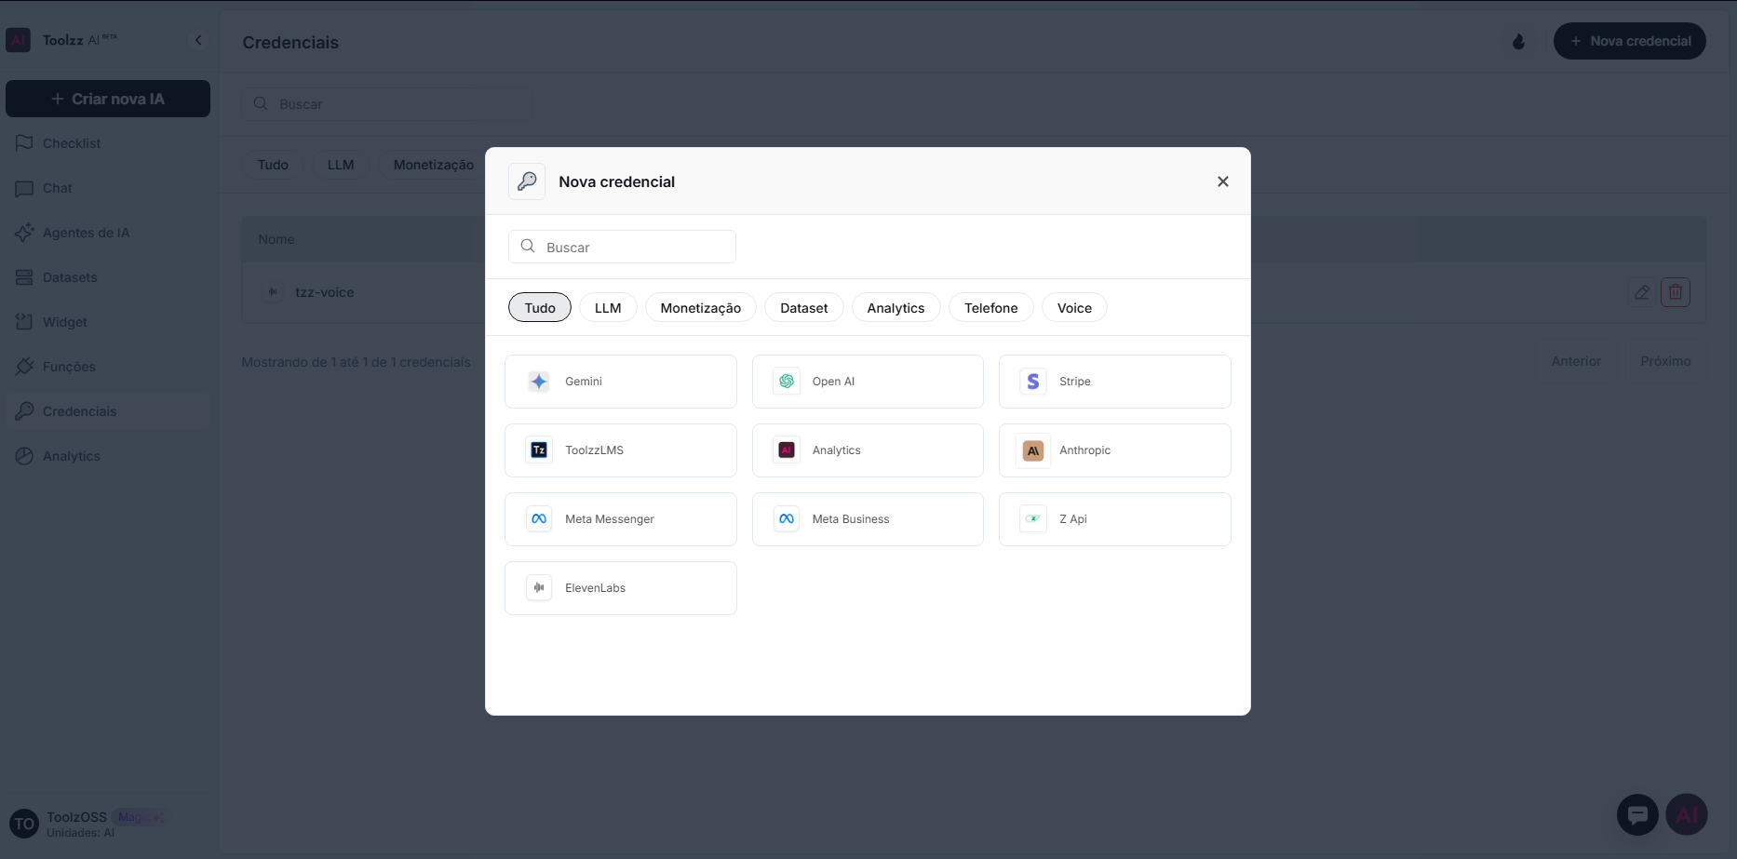The height and width of the screenshot is (859, 1737).
Task: Click the ToolzzLMS card label
Action: click(594, 450)
